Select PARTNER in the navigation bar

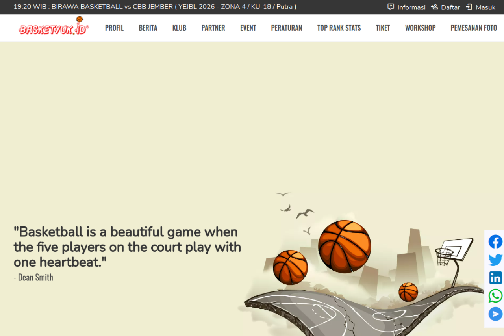[213, 28]
